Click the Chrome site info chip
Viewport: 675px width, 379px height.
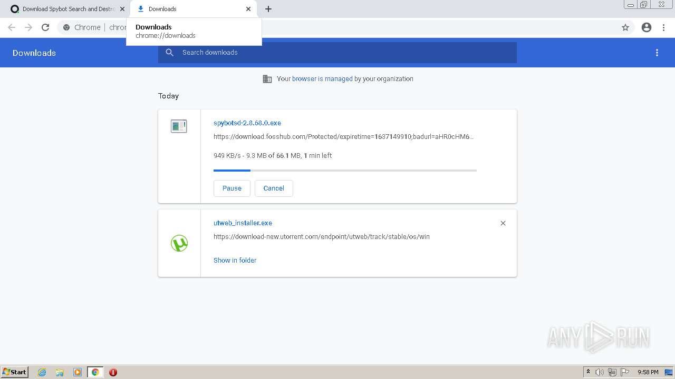[82, 27]
